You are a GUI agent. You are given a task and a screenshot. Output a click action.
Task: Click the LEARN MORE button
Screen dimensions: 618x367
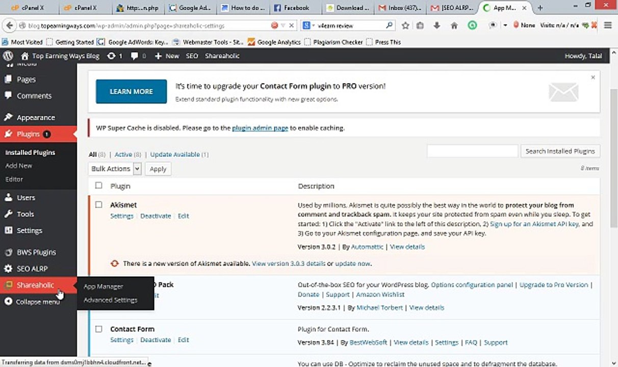pos(132,91)
